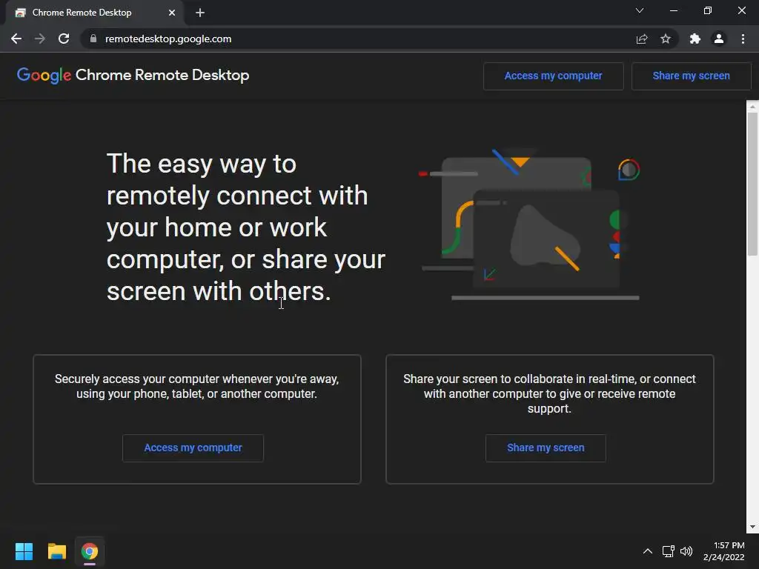Reload the Chrome Remote Desktop page
759x569 pixels.
[64, 39]
